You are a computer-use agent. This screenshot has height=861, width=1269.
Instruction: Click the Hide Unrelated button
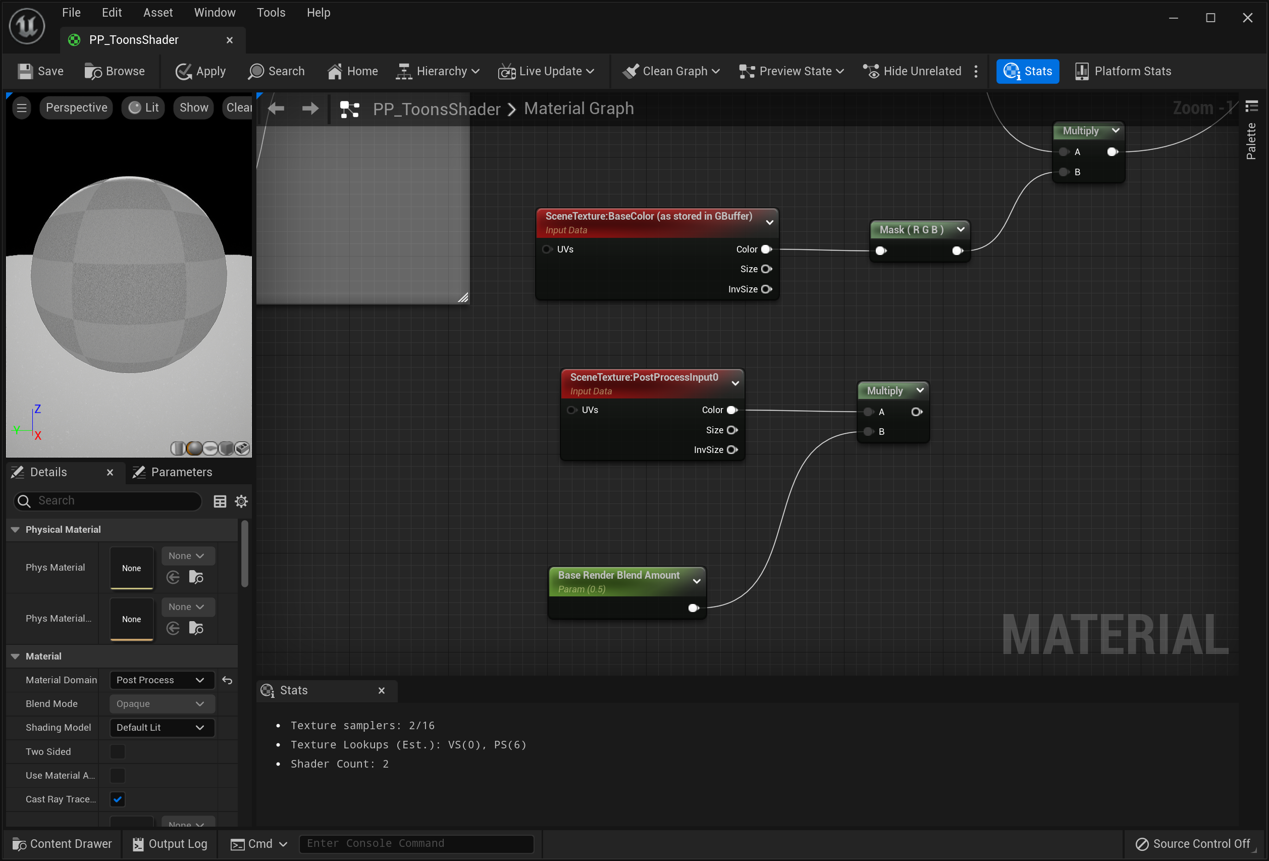point(912,72)
